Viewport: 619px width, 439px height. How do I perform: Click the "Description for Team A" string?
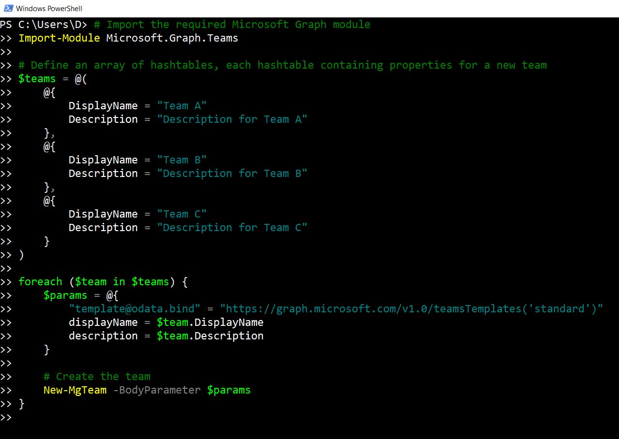point(232,119)
